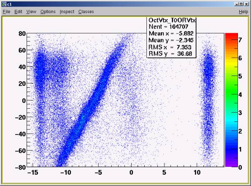Maximize the c1 canvas window
251x186 pixels.
pyautogui.click(x=241, y=4)
